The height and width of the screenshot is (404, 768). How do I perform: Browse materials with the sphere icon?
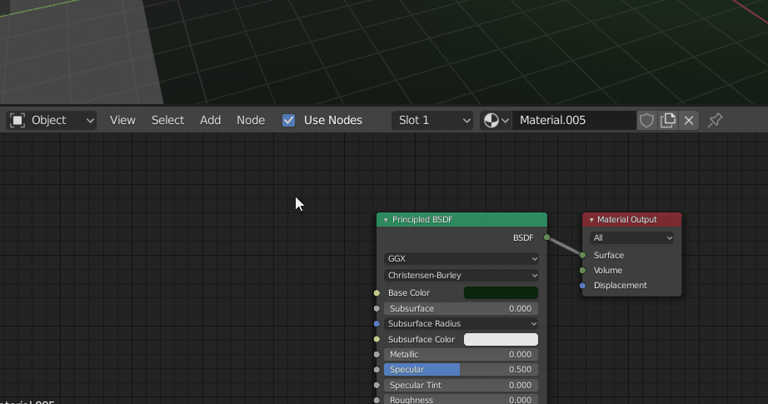[x=496, y=120]
